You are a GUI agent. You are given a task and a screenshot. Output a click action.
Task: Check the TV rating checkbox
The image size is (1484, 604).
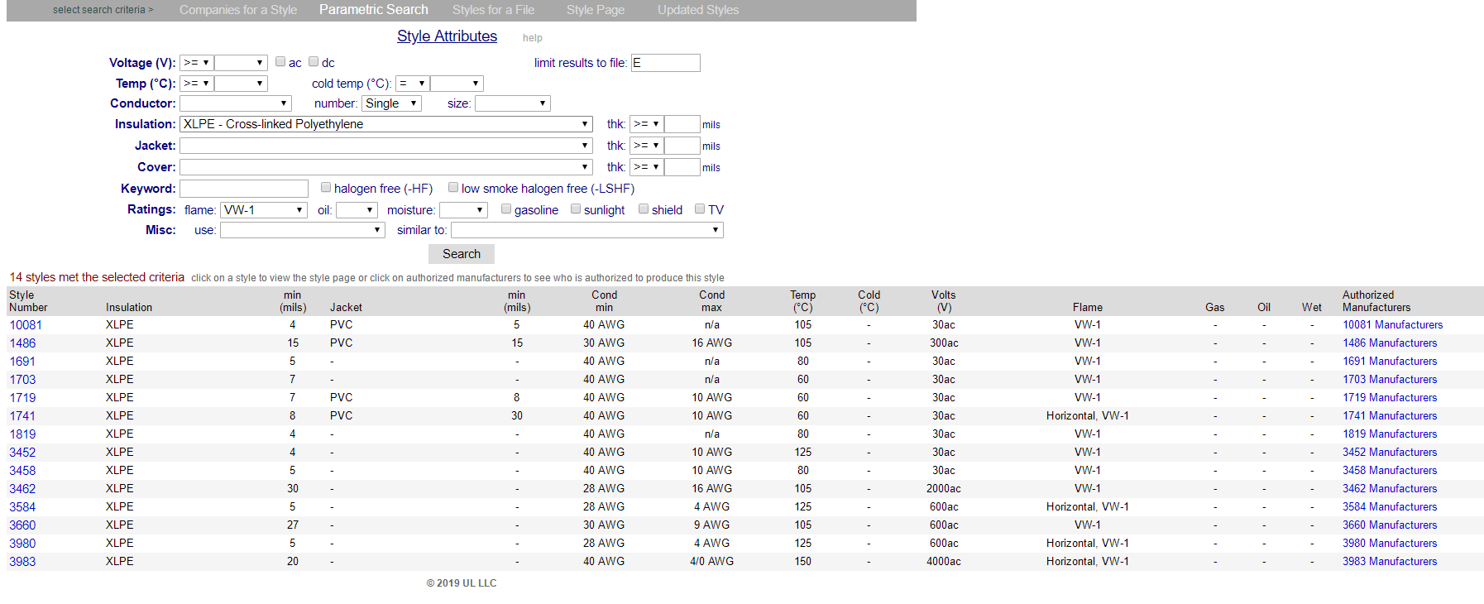coord(700,209)
